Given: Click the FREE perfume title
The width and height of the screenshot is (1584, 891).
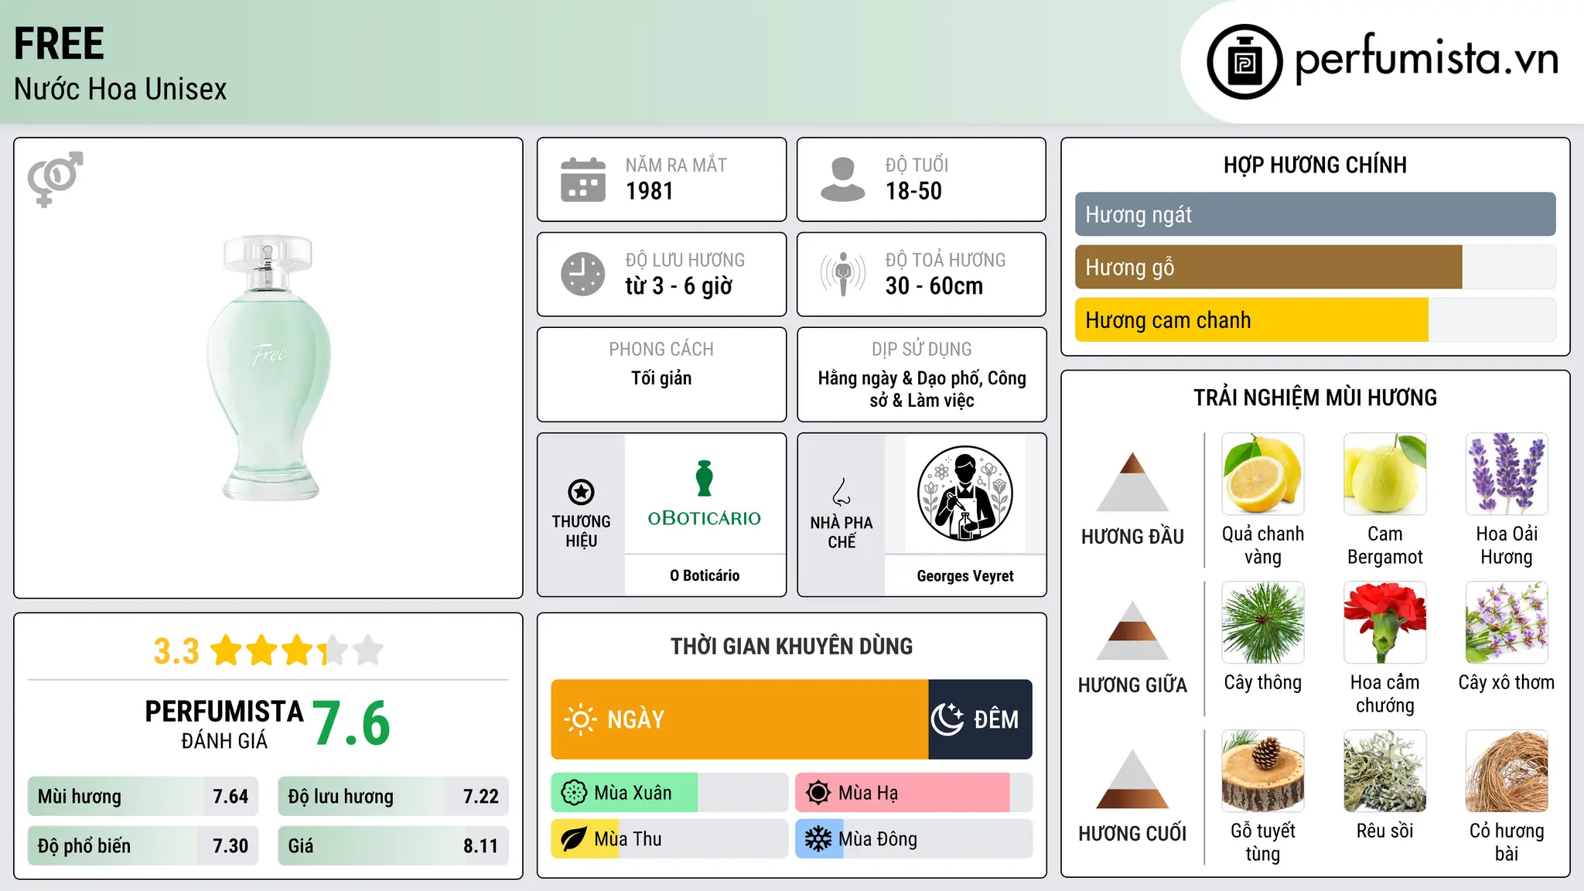Looking at the screenshot, I should pyautogui.click(x=59, y=43).
